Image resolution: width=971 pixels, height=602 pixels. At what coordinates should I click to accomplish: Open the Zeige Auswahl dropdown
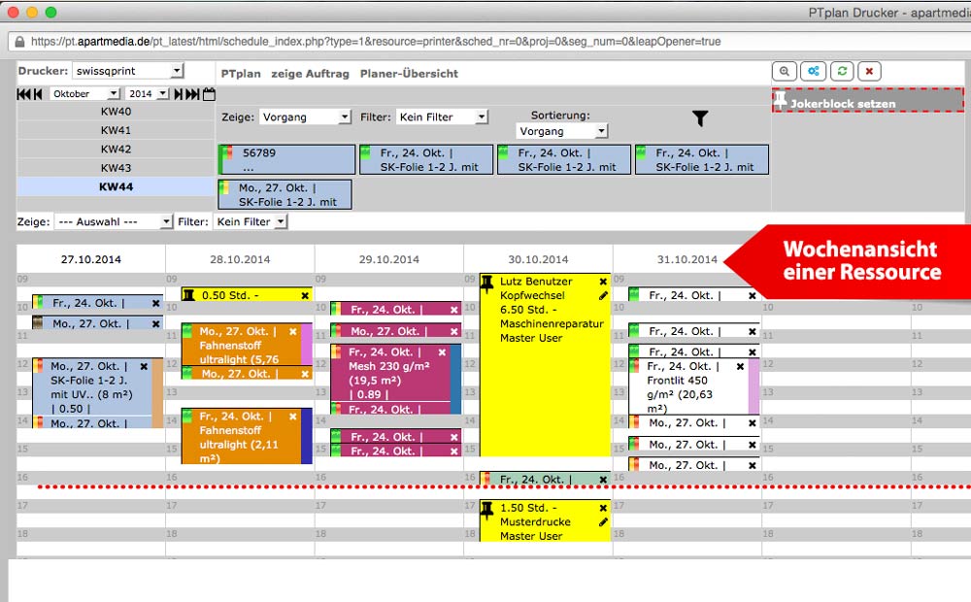[x=113, y=221]
